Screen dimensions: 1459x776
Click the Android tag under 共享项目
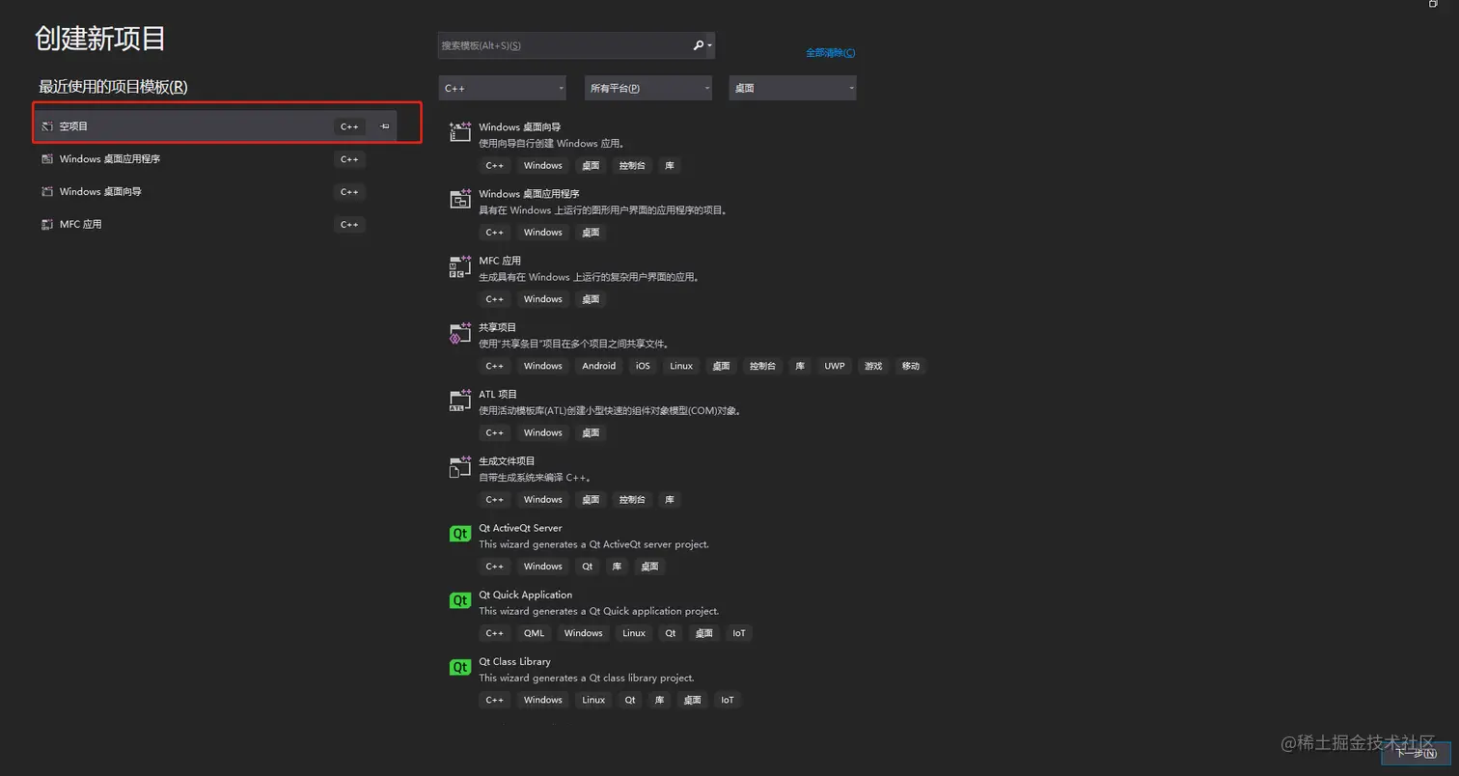pyautogui.click(x=598, y=366)
